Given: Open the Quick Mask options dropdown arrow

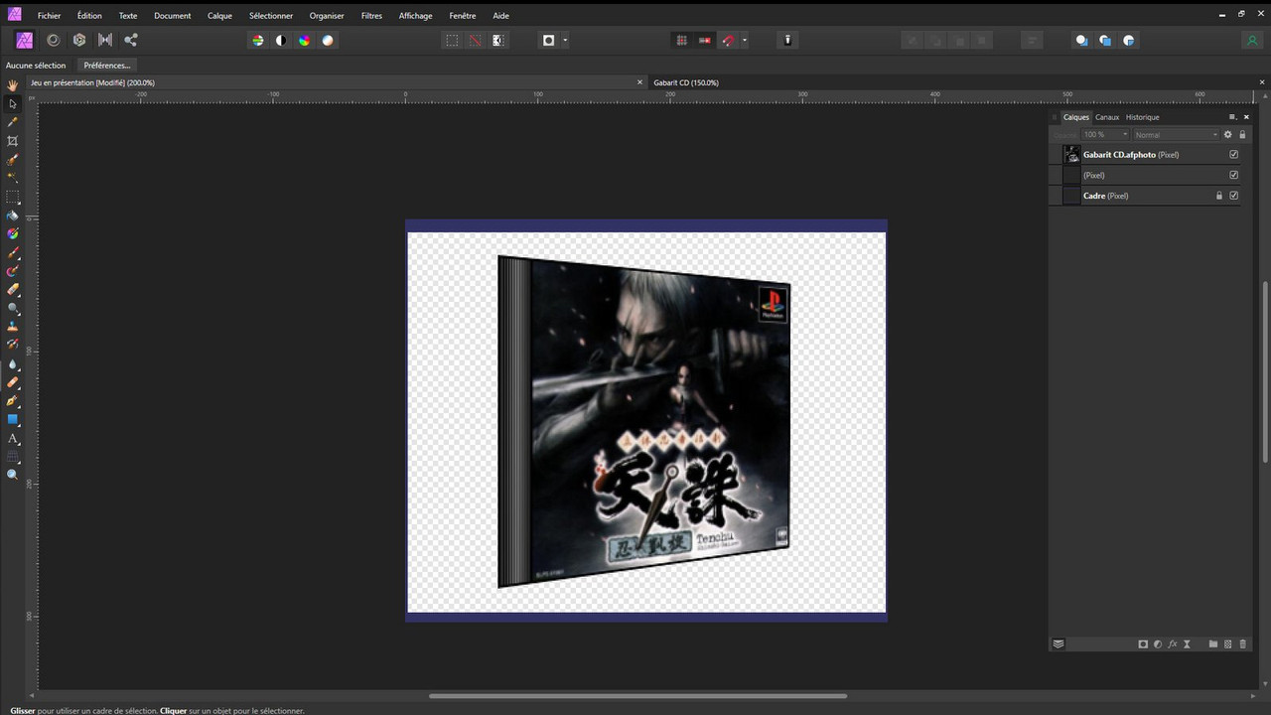Looking at the screenshot, I should tap(565, 41).
